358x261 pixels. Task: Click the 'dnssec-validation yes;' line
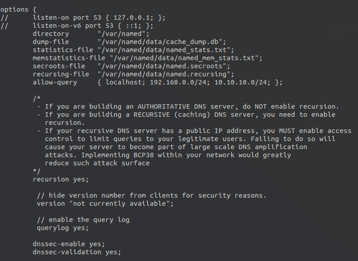point(77,252)
